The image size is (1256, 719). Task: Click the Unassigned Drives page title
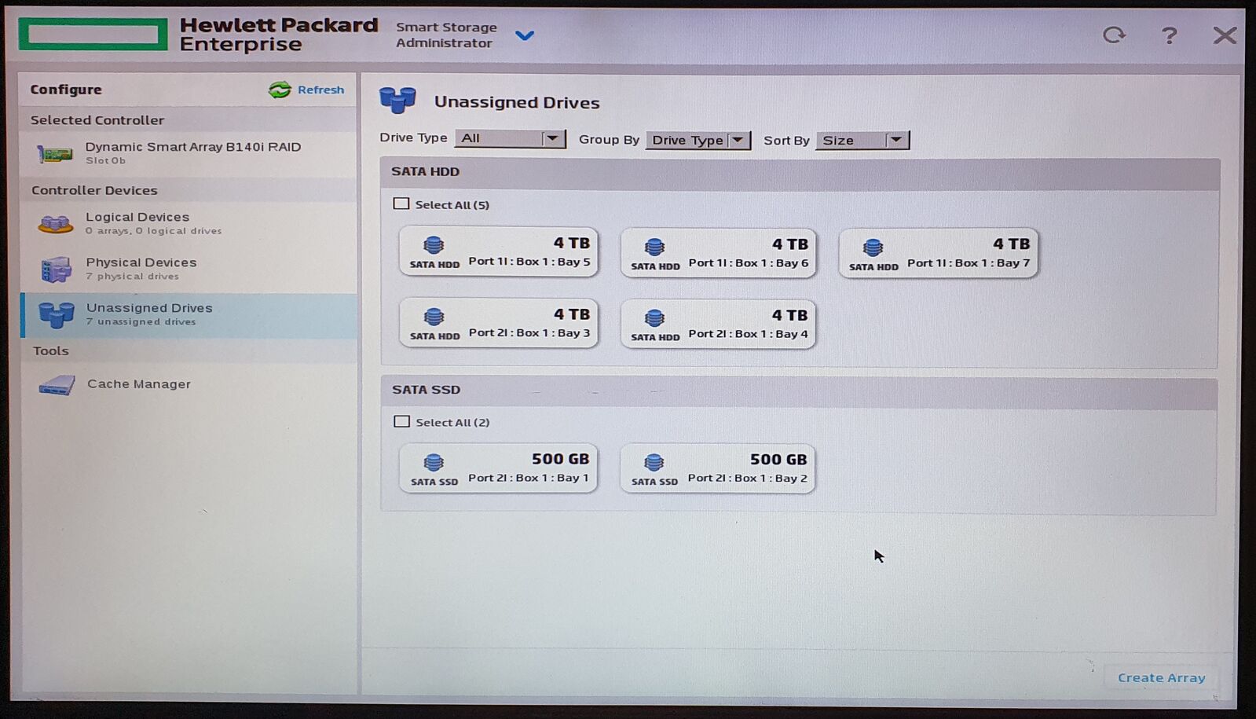pos(517,102)
